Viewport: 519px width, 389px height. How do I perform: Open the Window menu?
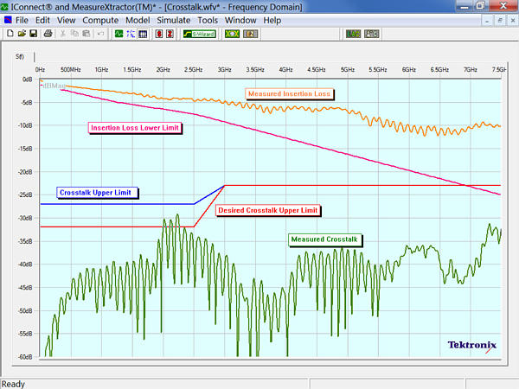[x=240, y=20]
